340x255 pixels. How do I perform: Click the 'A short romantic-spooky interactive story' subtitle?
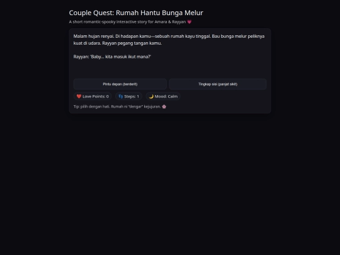pyautogui.click(x=127, y=21)
